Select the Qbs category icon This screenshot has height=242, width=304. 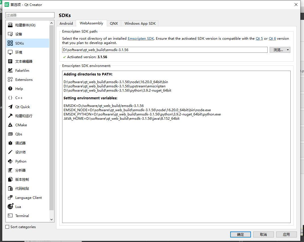pyautogui.click(x=10, y=134)
